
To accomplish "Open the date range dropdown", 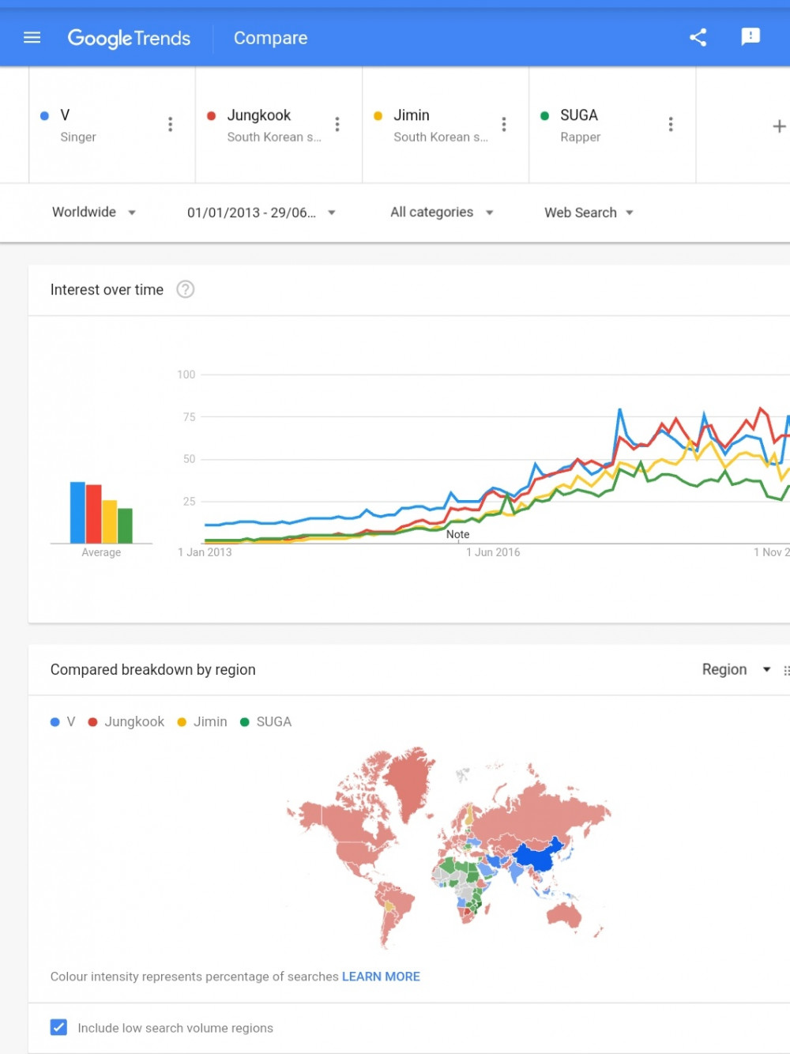I will 261,213.
